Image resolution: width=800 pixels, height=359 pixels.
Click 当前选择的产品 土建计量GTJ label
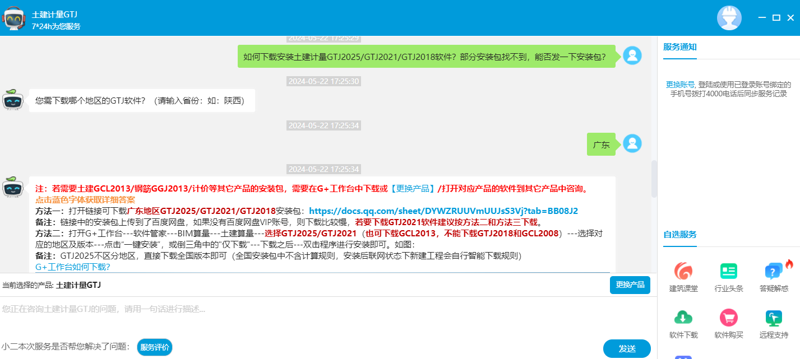click(52, 286)
